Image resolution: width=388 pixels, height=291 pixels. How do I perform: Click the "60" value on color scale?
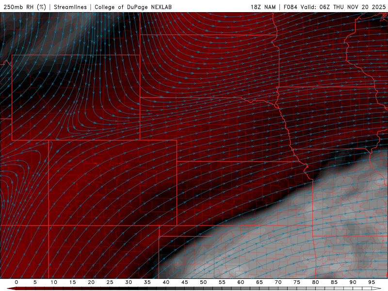[x=241, y=282]
